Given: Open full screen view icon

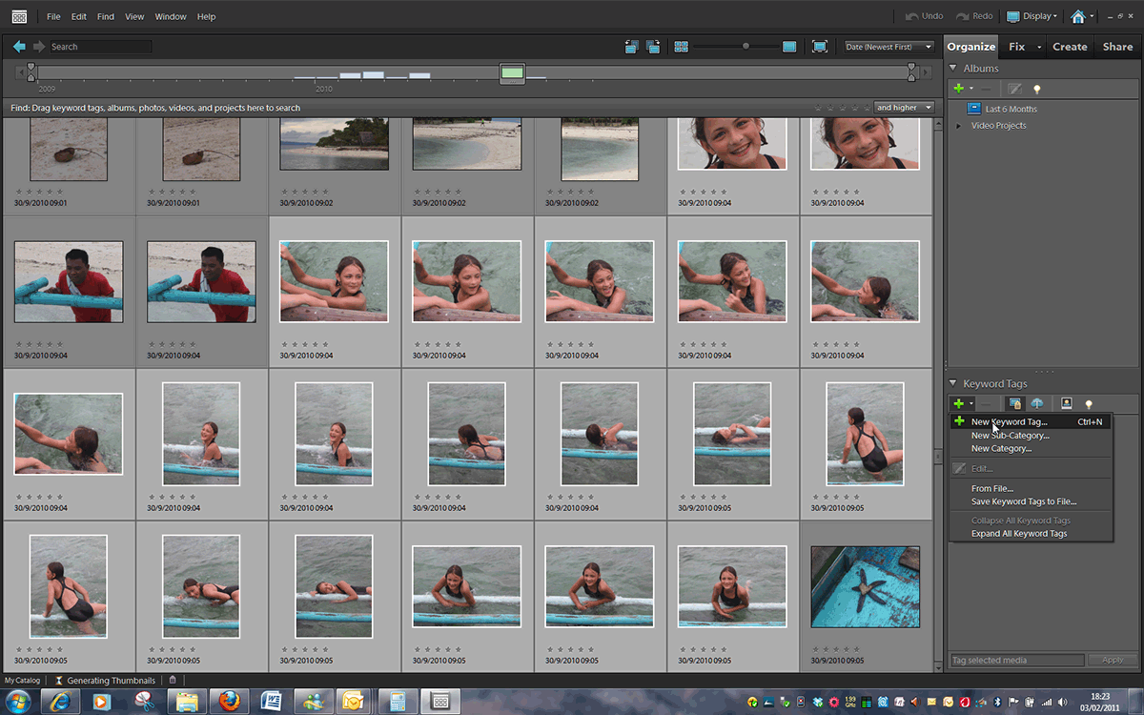Looking at the screenshot, I should pyautogui.click(x=819, y=46).
